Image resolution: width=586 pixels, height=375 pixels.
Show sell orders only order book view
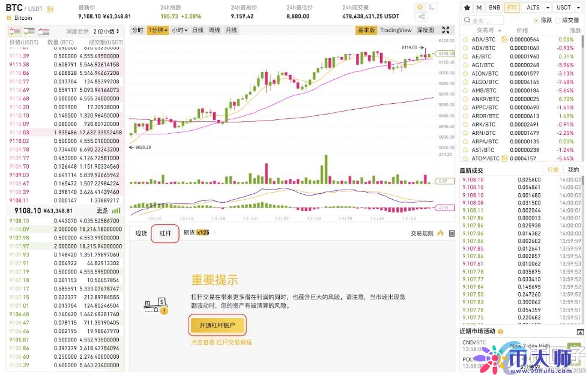[44, 31]
